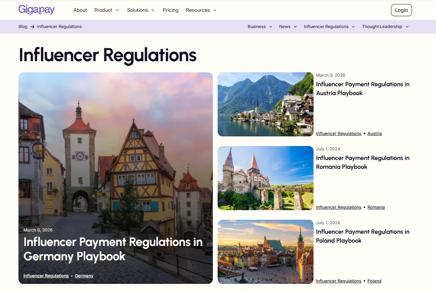This screenshot has width=436, height=292.
Task: Click the July 1, 2024 date above Poland Playbook
Action: click(x=328, y=223)
